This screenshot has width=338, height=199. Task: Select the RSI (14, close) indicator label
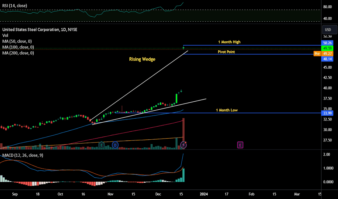pyautogui.click(x=15, y=6)
